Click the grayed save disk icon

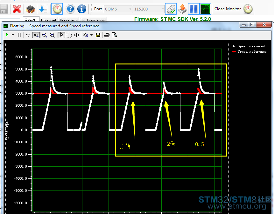point(4,9)
